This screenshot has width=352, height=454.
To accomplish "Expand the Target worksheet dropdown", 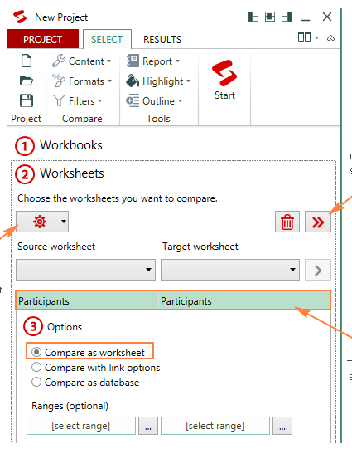I will [x=230, y=270].
